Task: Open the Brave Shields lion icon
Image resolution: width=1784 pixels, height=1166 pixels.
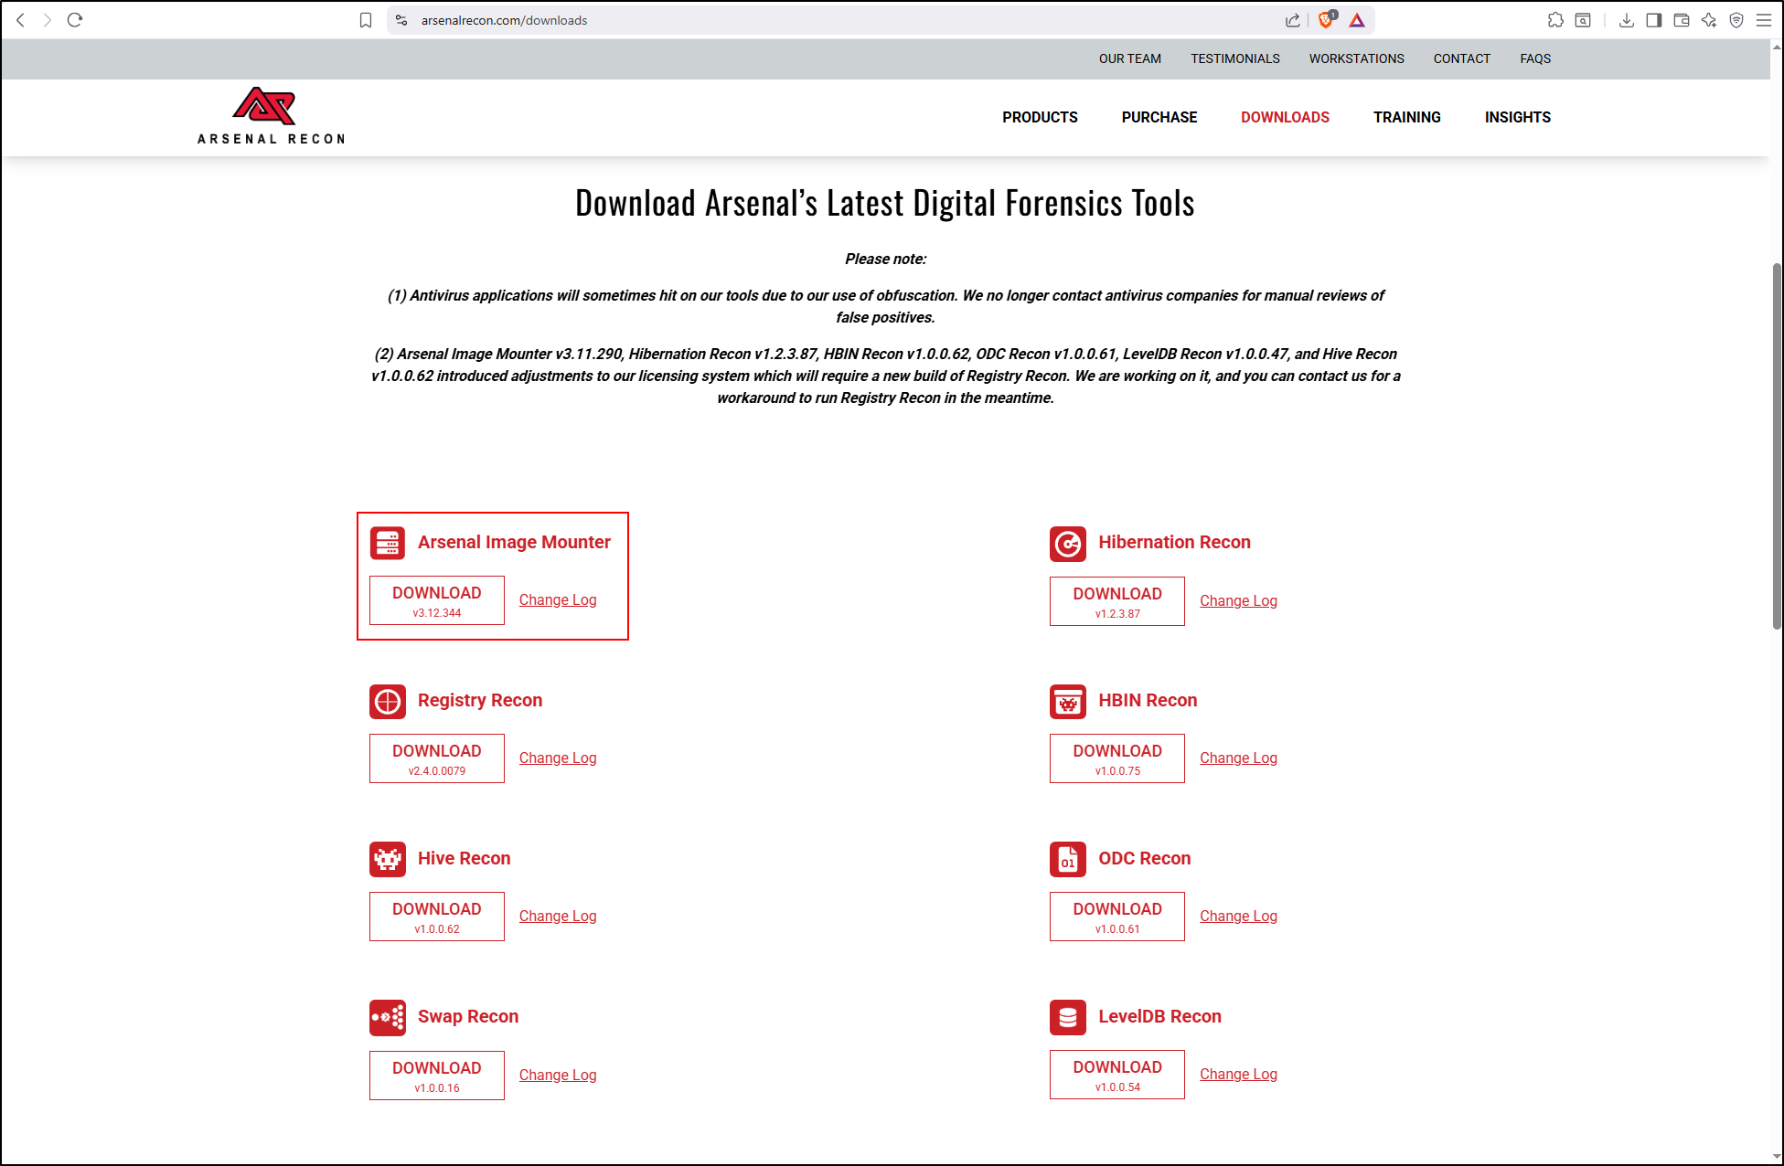Action: point(1327,19)
